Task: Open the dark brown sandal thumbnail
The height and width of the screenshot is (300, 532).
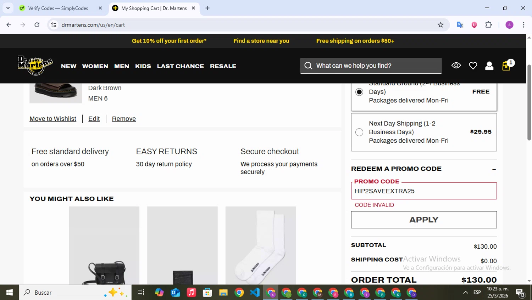Action: pyautogui.click(x=56, y=93)
